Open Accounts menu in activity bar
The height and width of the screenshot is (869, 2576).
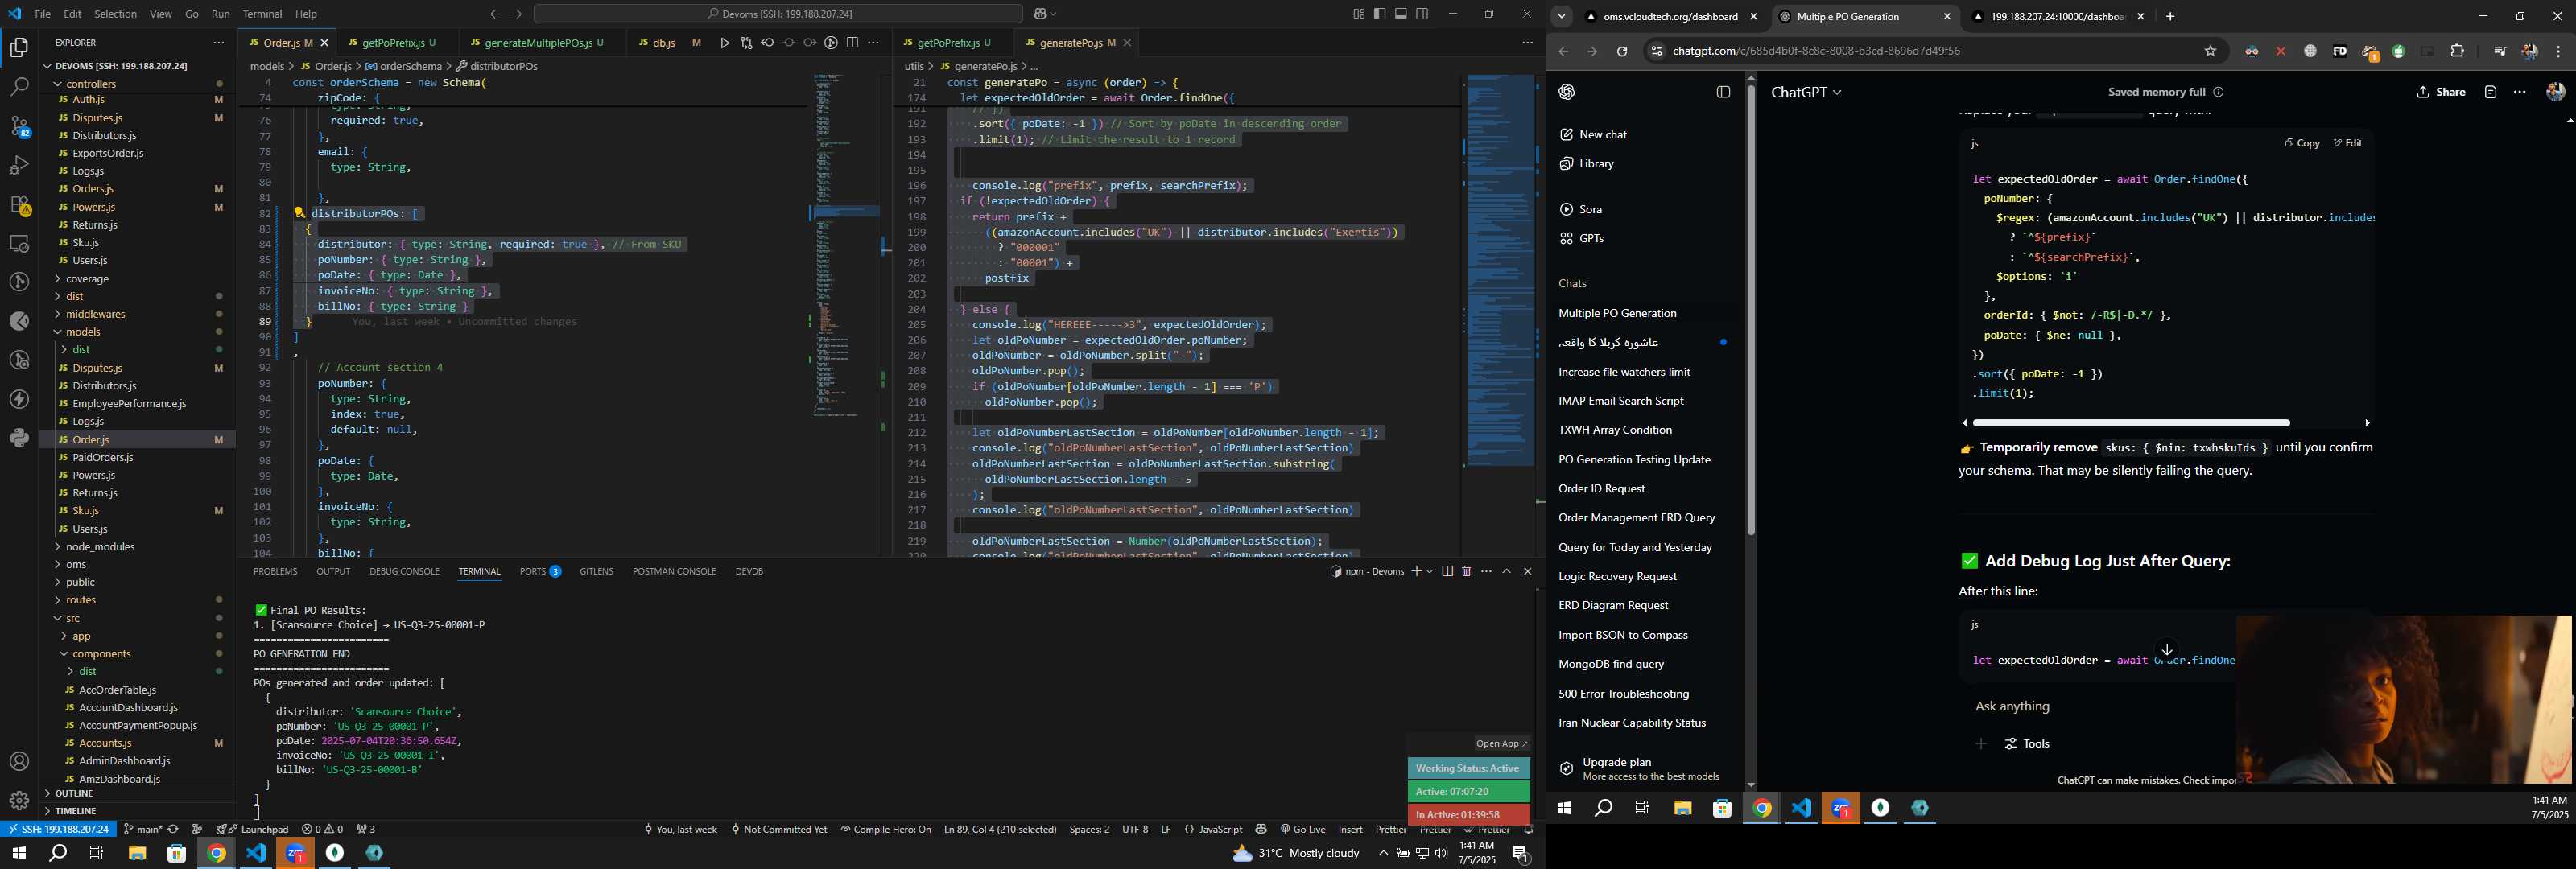(x=19, y=762)
